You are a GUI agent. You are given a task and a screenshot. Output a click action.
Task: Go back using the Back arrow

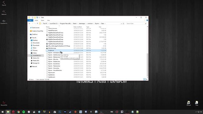29,23
